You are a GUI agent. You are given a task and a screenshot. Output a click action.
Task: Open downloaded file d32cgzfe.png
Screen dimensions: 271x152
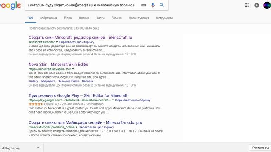11,148
